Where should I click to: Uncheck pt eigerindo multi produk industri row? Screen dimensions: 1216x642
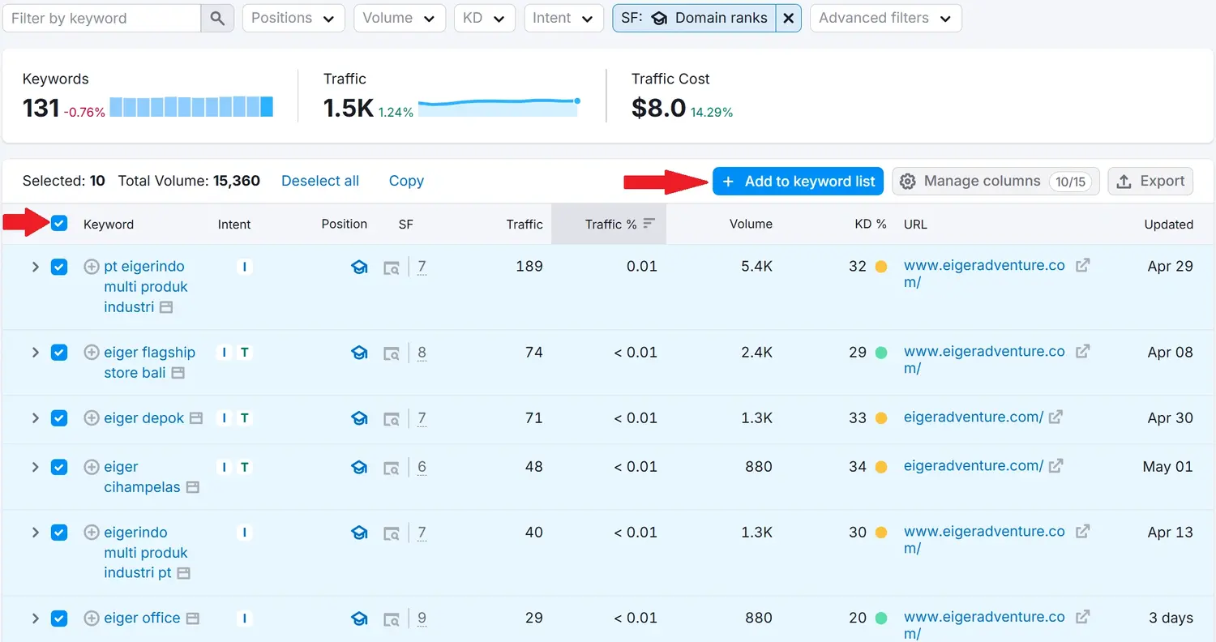pyautogui.click(x=59, y=267)
